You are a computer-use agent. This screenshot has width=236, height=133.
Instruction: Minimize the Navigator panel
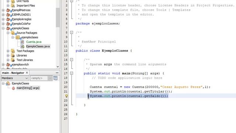pos(57,73)
